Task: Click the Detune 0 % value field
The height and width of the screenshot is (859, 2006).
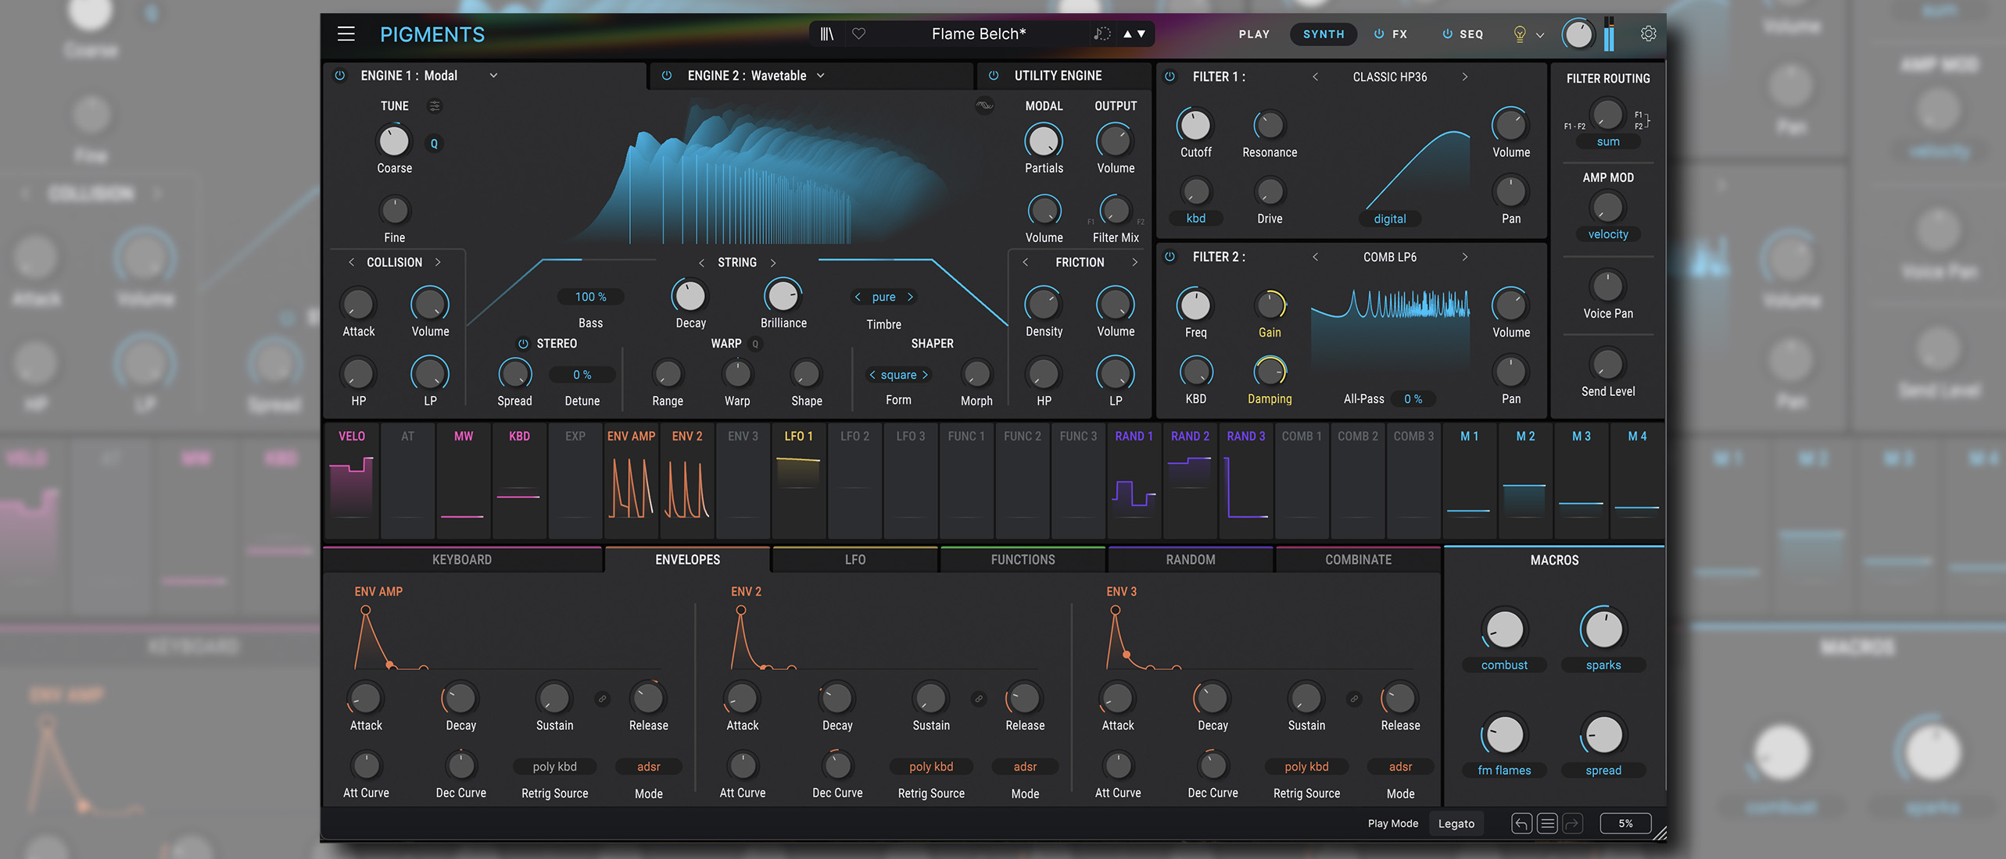Action: pos(582,375)
